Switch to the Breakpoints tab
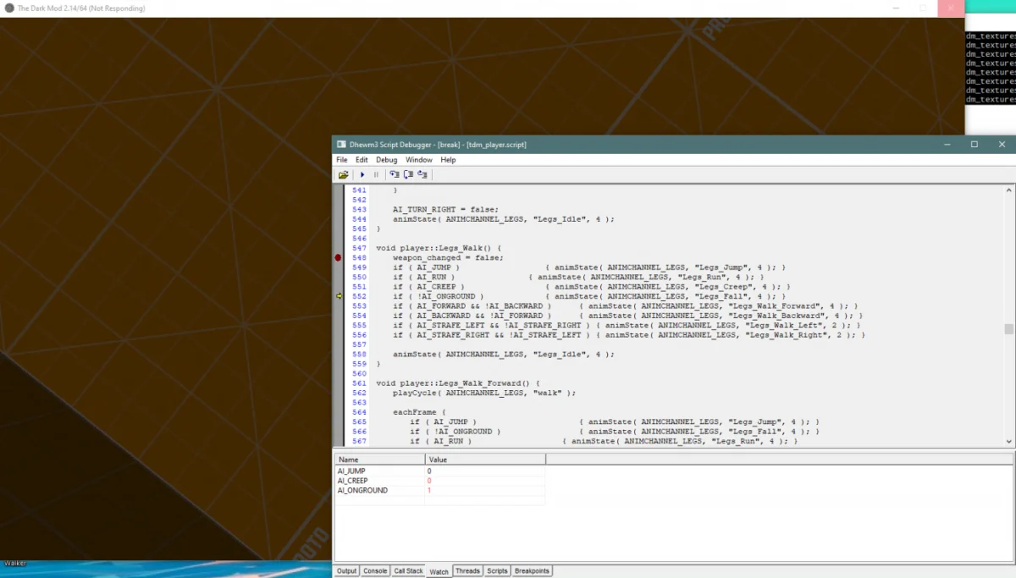Screen dimensions: 1016x578 (x=532, y=571)
